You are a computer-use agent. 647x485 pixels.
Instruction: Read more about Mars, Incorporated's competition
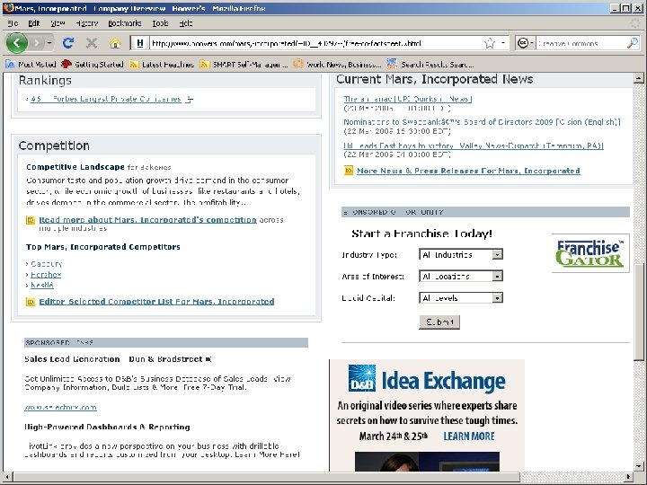coord(147,220)
